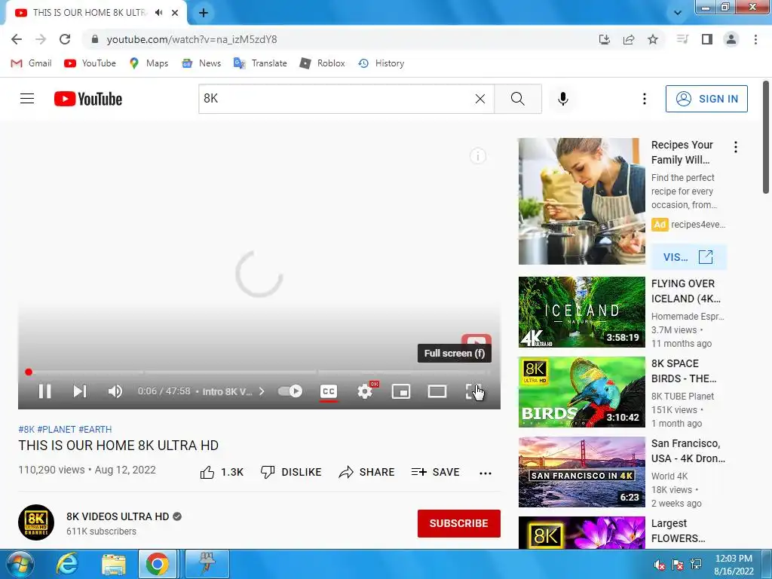
Task: Launch Internet Explorer from taskbar
Action: click(67, 564)
